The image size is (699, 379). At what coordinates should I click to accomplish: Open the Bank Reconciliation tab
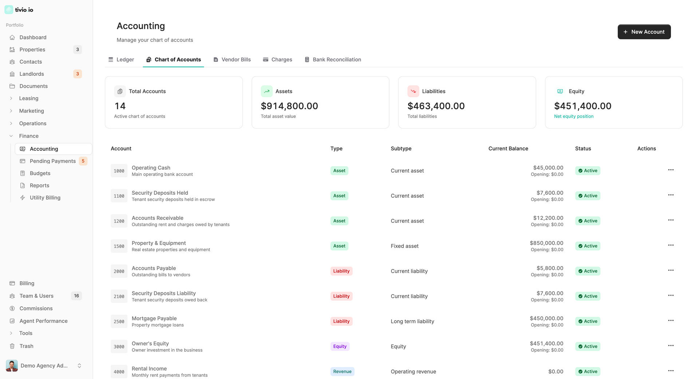click(333, 60)
